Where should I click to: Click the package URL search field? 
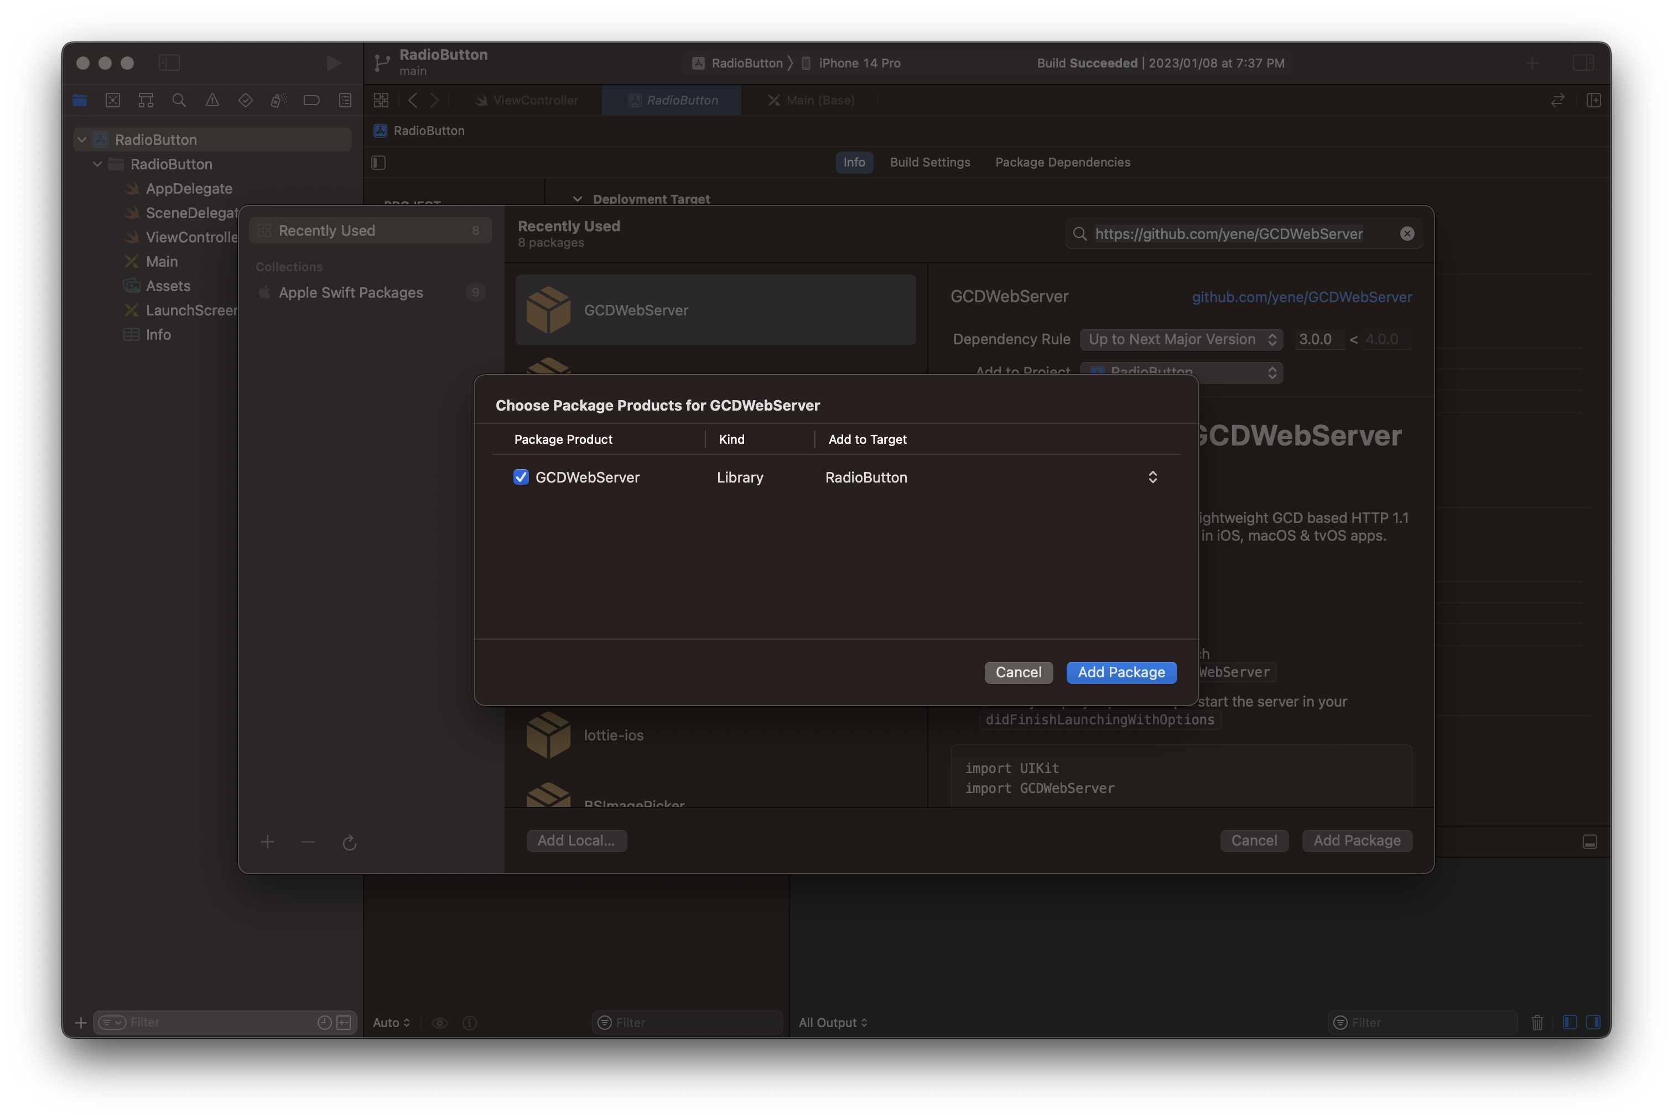coord(1243,234)
